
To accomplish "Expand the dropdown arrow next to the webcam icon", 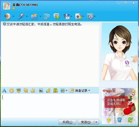I will coord(13,16).
